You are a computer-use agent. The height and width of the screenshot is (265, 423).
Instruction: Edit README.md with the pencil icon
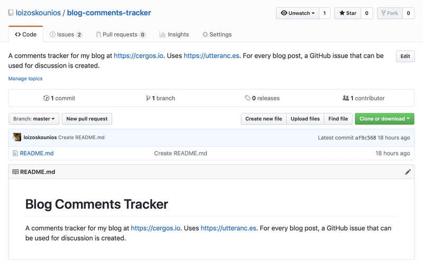408,172
